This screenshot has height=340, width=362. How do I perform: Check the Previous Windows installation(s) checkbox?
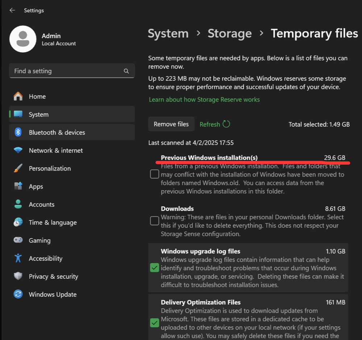154,174
